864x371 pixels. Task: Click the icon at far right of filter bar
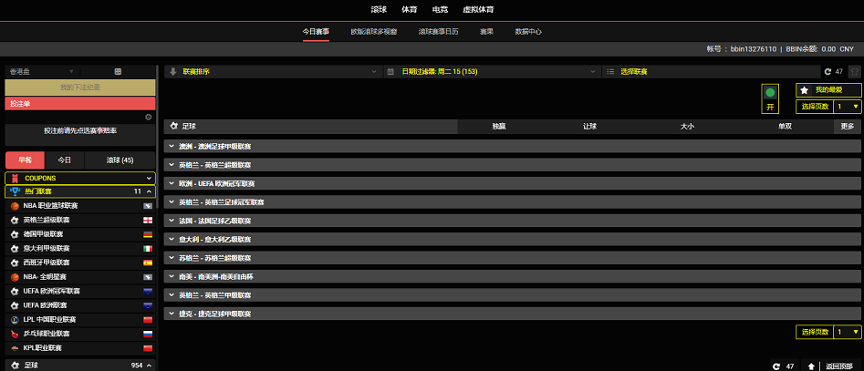point(854,71)
